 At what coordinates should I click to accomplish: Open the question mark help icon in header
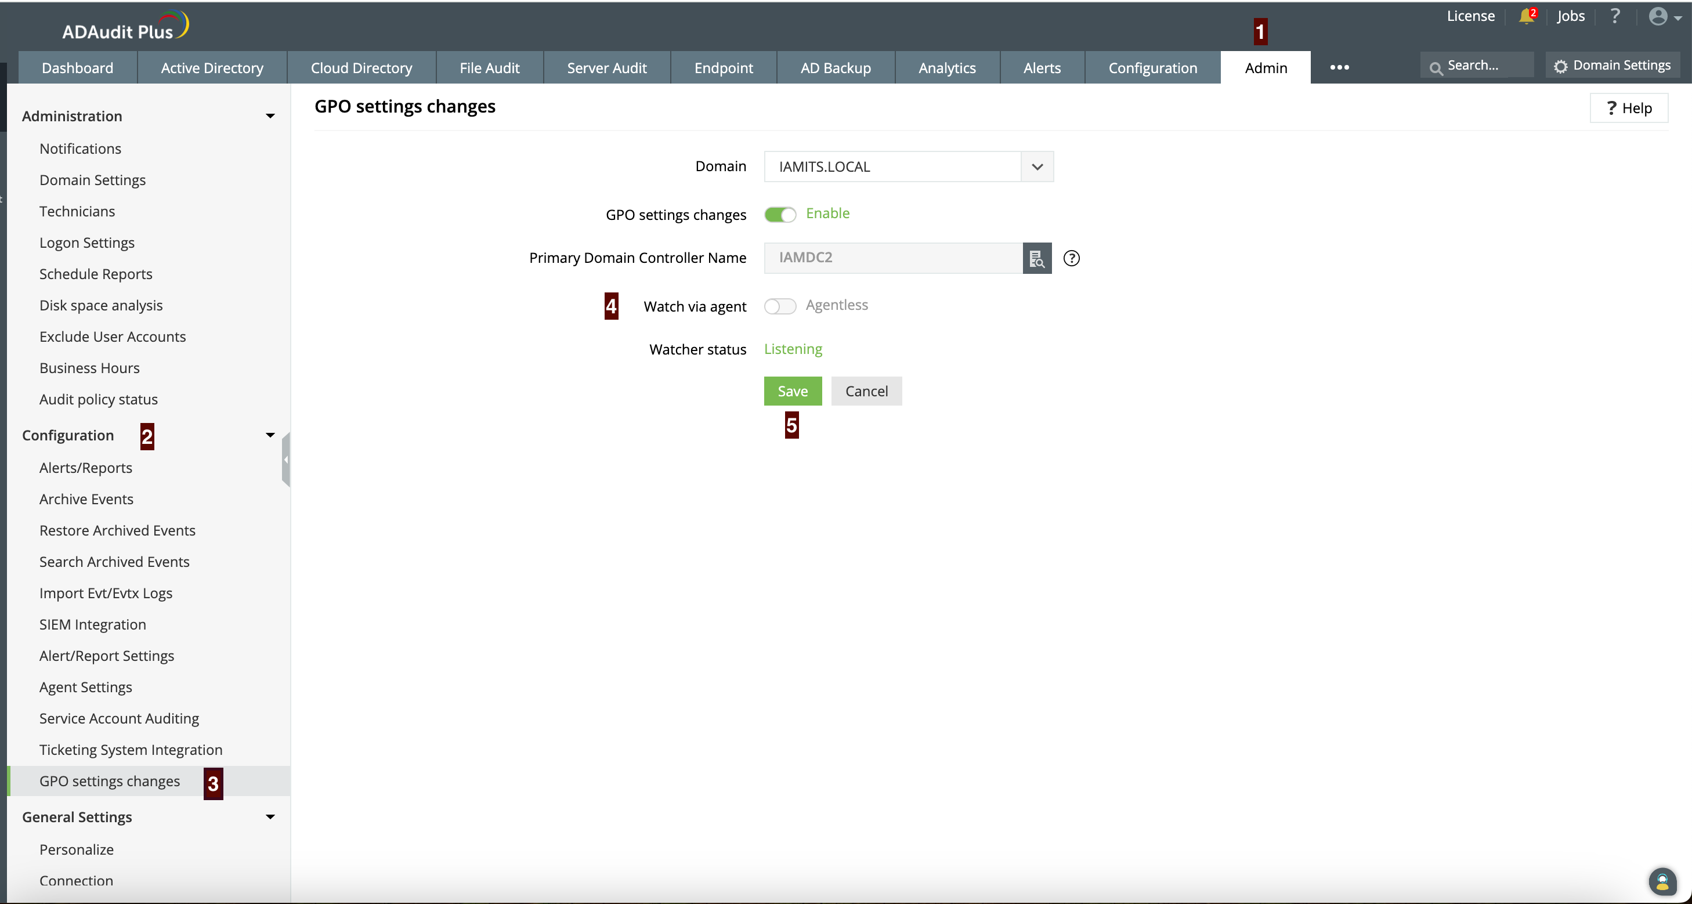pos(1614,16)
